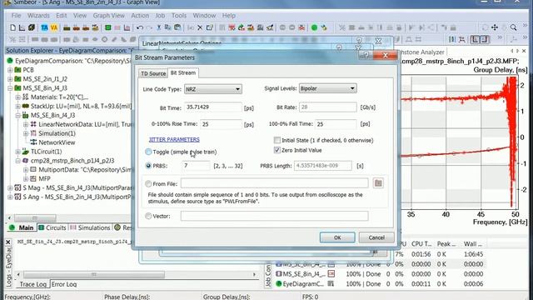
Task: Uncheck the Zero Initial Value checkbox
Action: point(277,150)
